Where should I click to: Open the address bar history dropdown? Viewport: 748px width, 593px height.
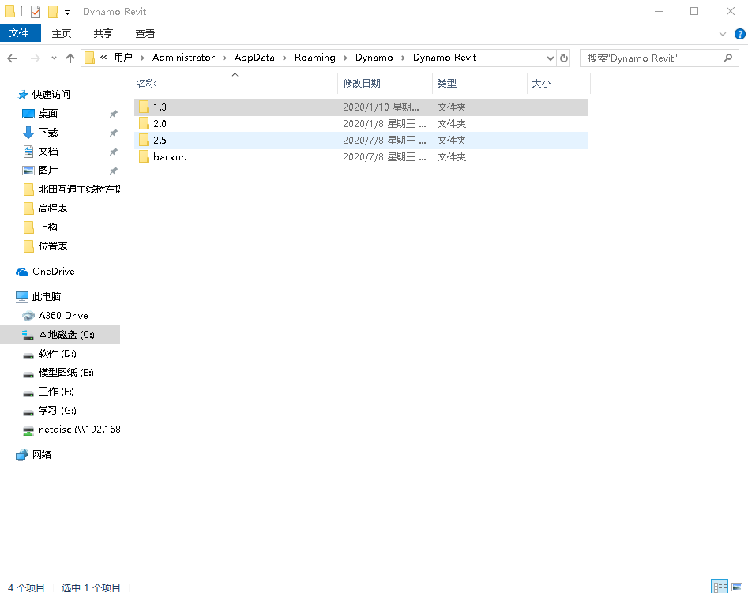pyautogui.click(x=550, y=58)
